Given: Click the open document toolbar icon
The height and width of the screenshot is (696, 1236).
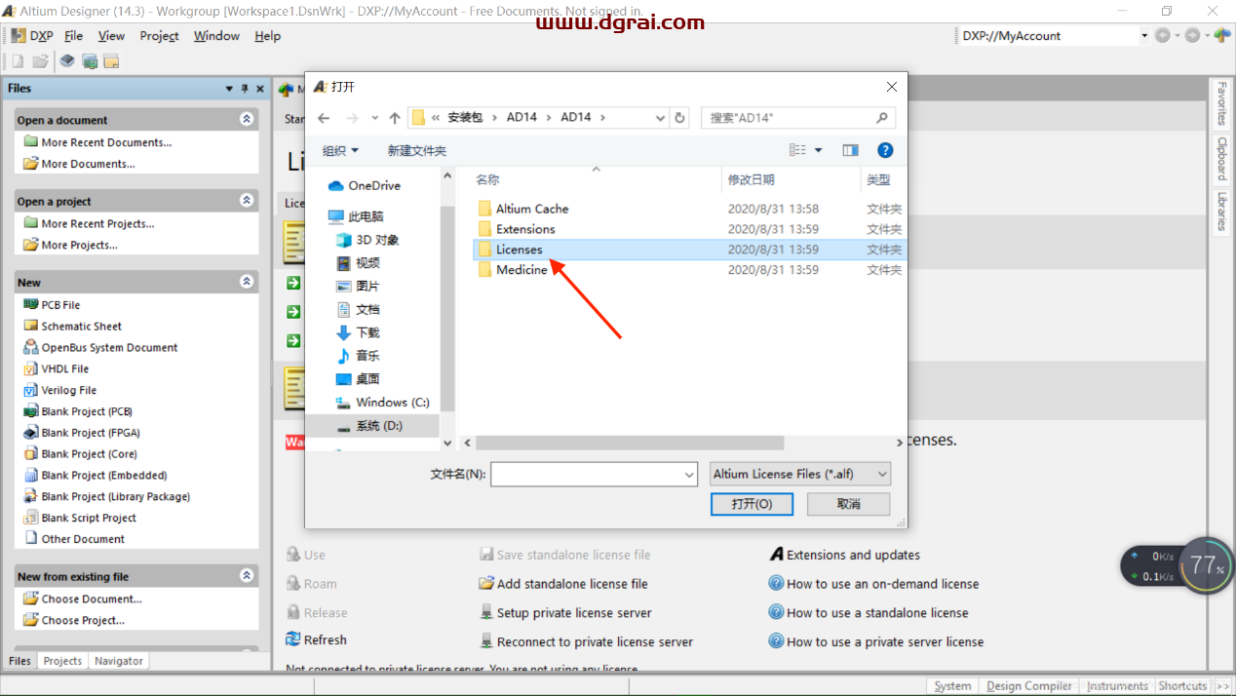Looking at the screenshot, I should 40,61.
